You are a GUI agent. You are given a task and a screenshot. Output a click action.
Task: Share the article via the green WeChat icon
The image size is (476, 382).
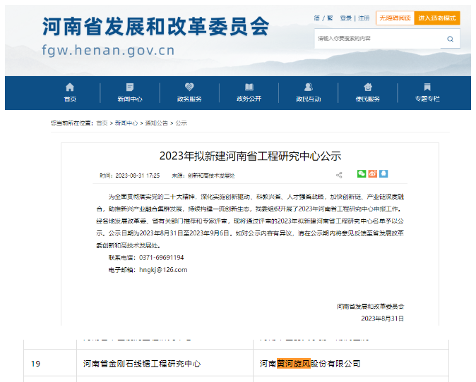point(362,174)
